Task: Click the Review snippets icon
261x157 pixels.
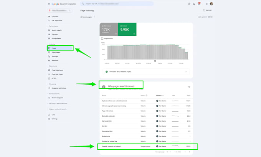Action: [x=49, y=98]
